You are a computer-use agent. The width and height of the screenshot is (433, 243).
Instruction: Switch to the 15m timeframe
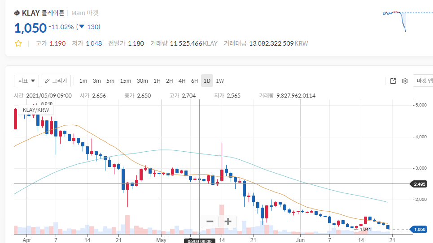coord(125,81)
